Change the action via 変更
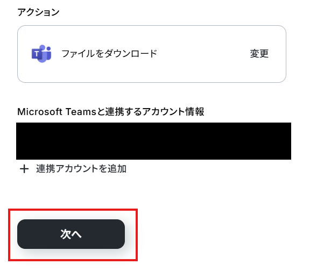Image resolution: width=317 pixels, height=279 pixels. [259, 54]
